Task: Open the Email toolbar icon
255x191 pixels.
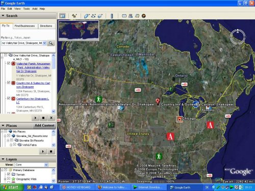Action: tap(124, 16)
